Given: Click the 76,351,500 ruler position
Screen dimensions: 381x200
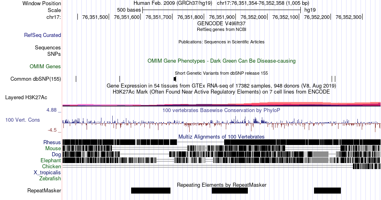Looking at the screenshot, I should (x=95, y=17).
